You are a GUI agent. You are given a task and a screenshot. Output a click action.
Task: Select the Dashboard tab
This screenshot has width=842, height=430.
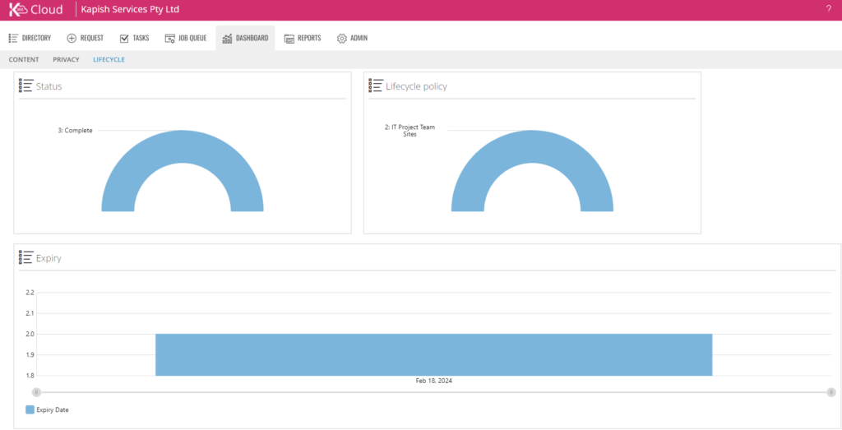(x=245, y=38)
